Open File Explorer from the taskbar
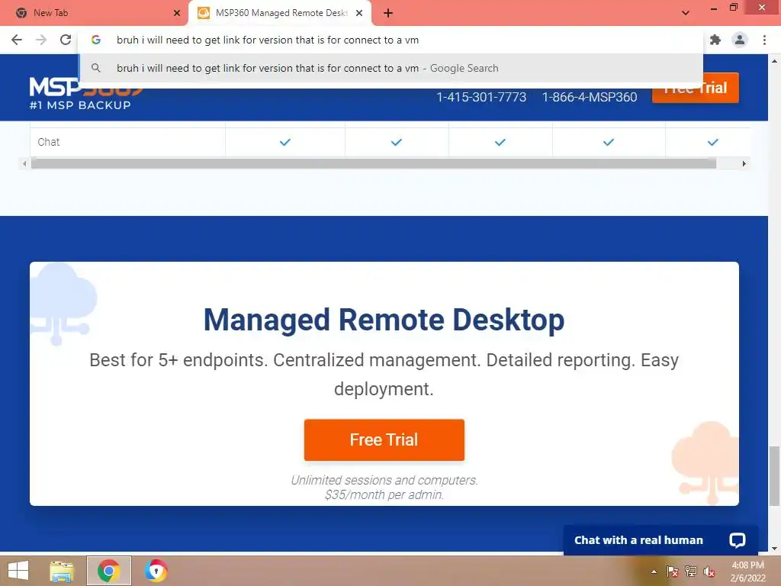 click(x=62, y=571)
